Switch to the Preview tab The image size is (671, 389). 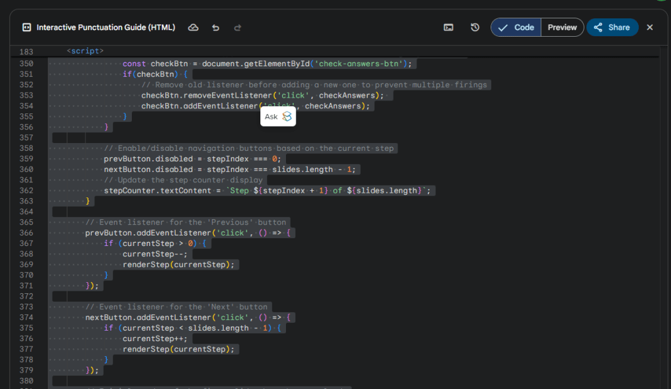[562, 28]
